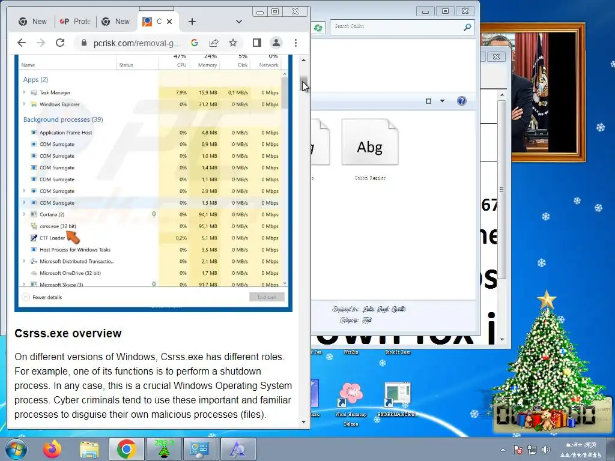Viewport: 615px width, 461px height.
Task: Open the Windows Start menu
Action: (16, 449)
